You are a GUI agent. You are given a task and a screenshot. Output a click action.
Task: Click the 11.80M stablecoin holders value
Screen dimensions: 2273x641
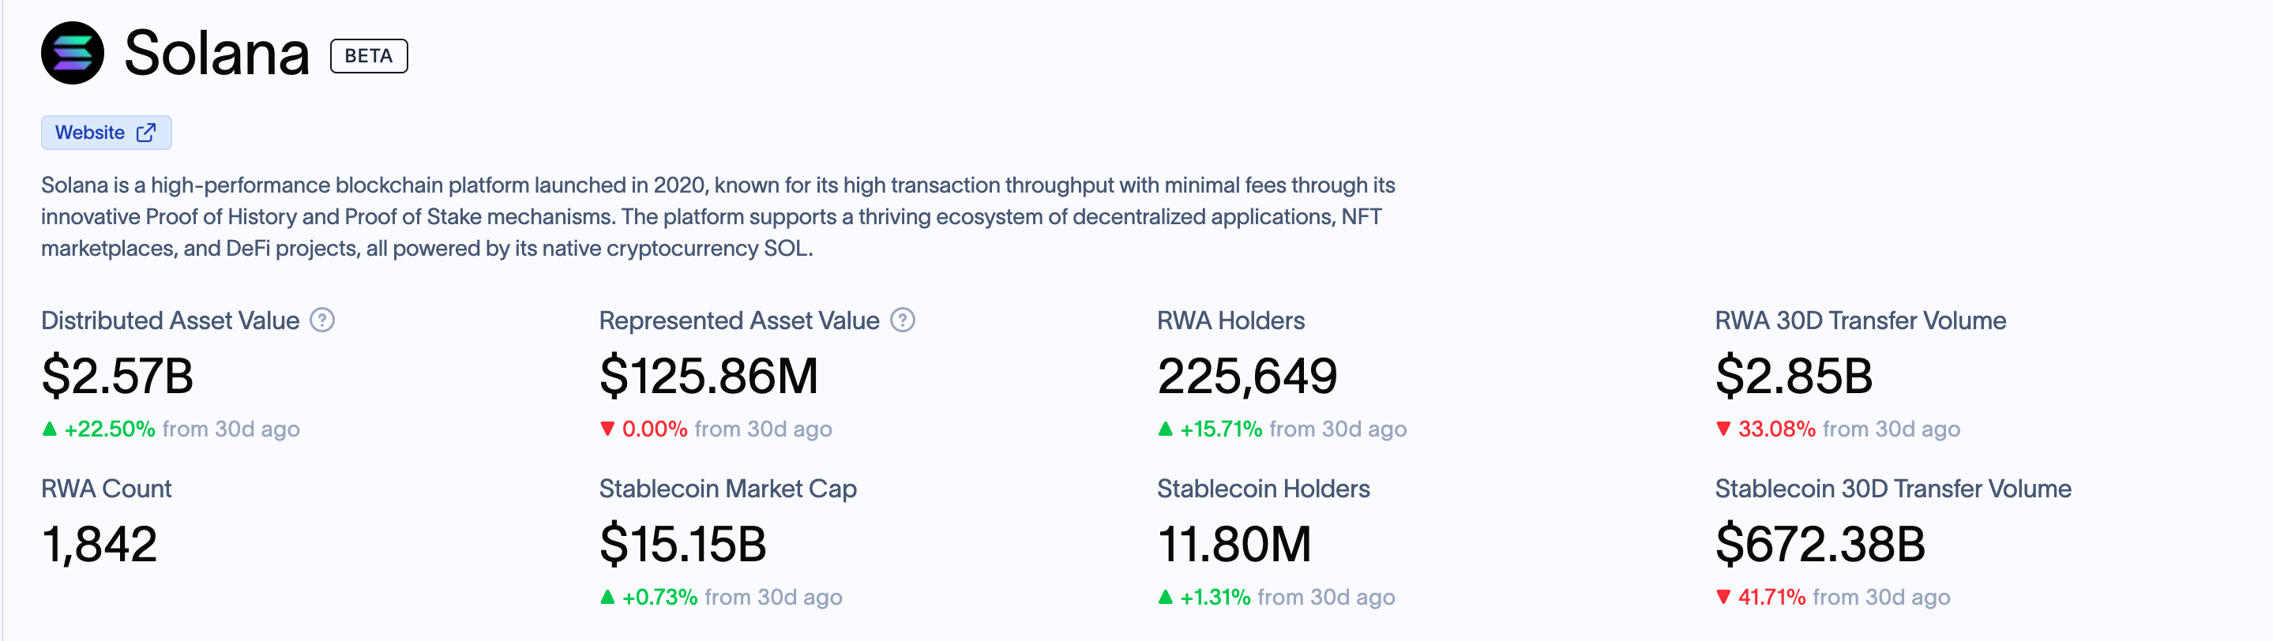pyautogui.click(x=1234, y=544)
